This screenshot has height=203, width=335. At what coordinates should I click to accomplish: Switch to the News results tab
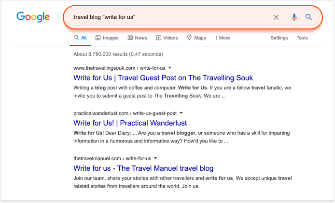(137, 38)
